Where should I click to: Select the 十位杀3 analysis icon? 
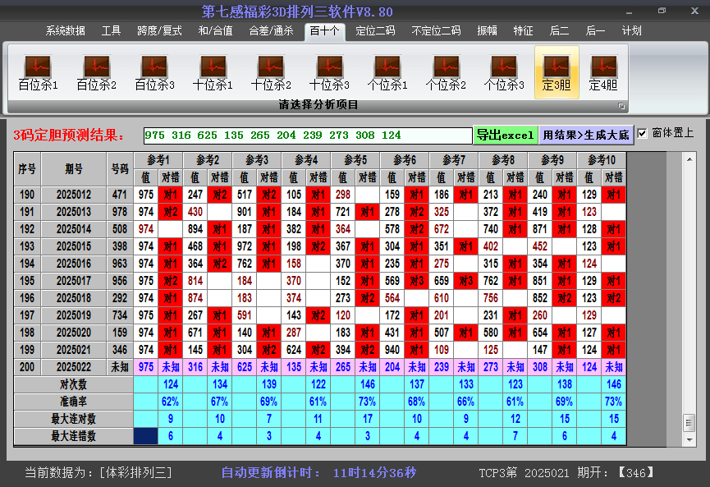point(329,73)
